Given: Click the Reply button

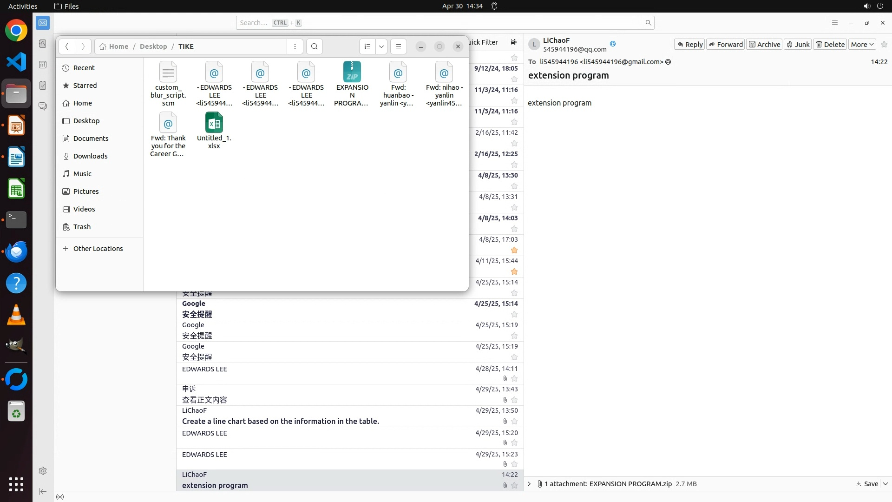Looking at the screenshot, I should 689,45.
